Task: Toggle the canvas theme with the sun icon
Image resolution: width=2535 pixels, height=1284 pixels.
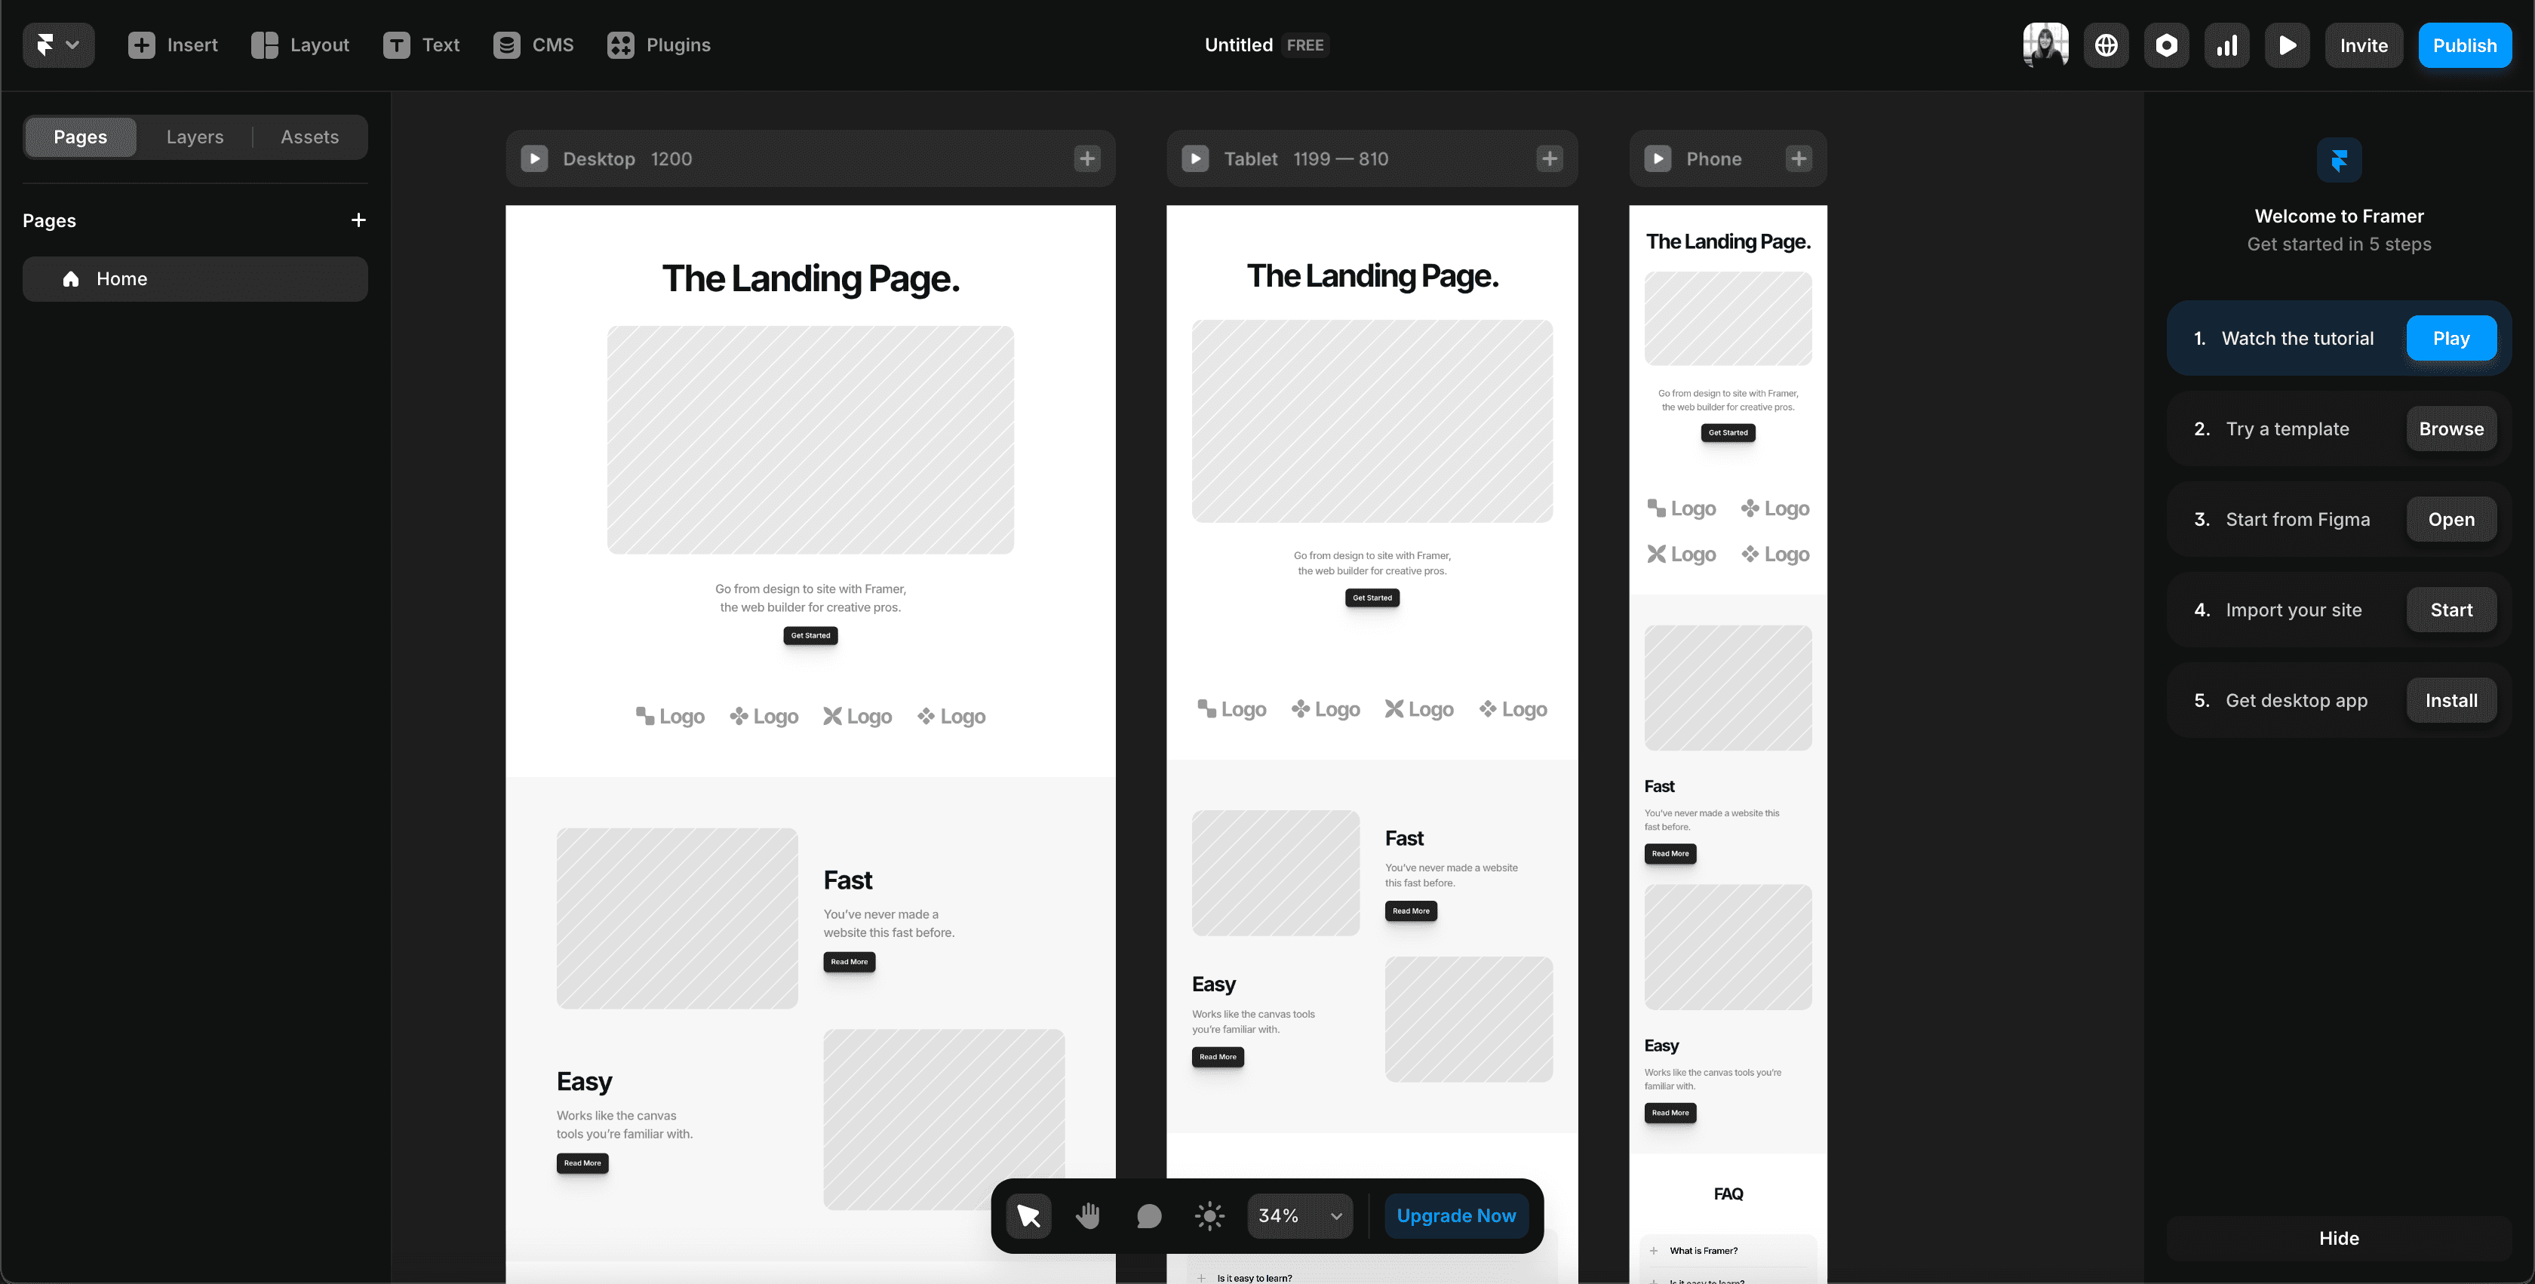Action: point(1209,1215)
